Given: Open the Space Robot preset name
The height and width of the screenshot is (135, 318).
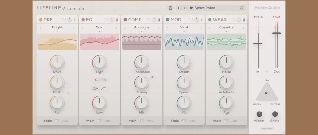Looking at the screenshot, I should click(205, 8).
